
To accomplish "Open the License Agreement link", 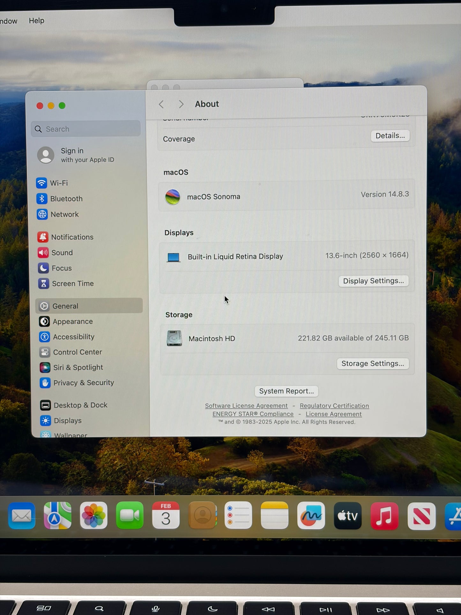I will click(333, 414).
